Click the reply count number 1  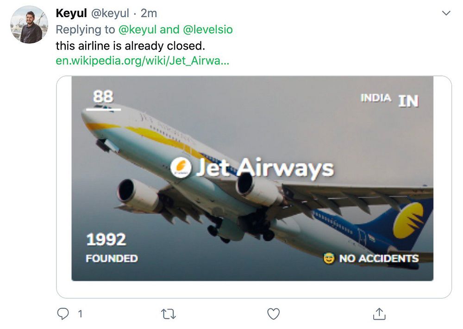coord(80,314)
